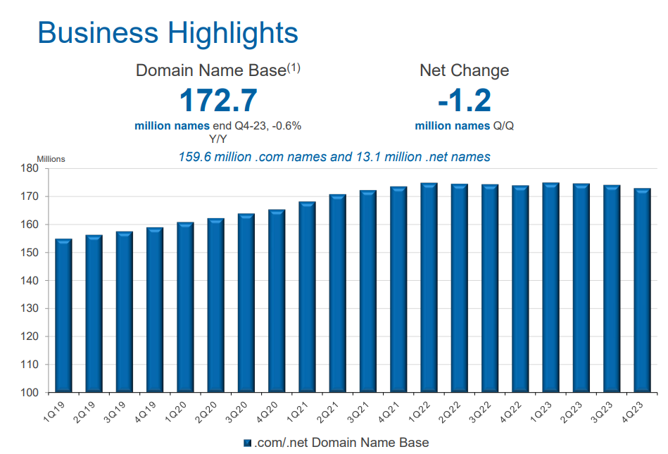Click the 4Q23 x-axis label

(x=633, y=412)
